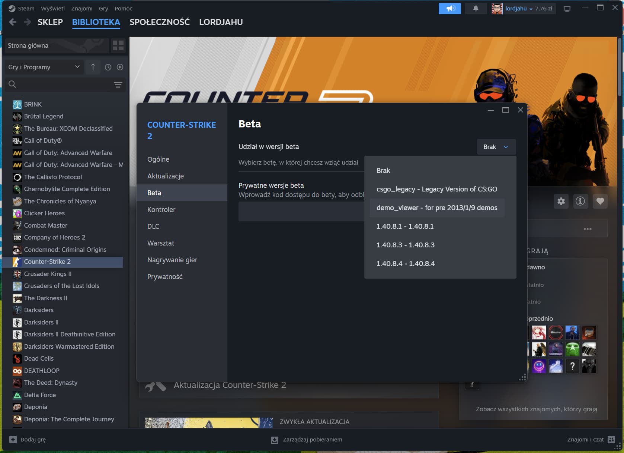Open Aktualizacje properties section
Screen dimensions: 624x453
click(182, 176)
